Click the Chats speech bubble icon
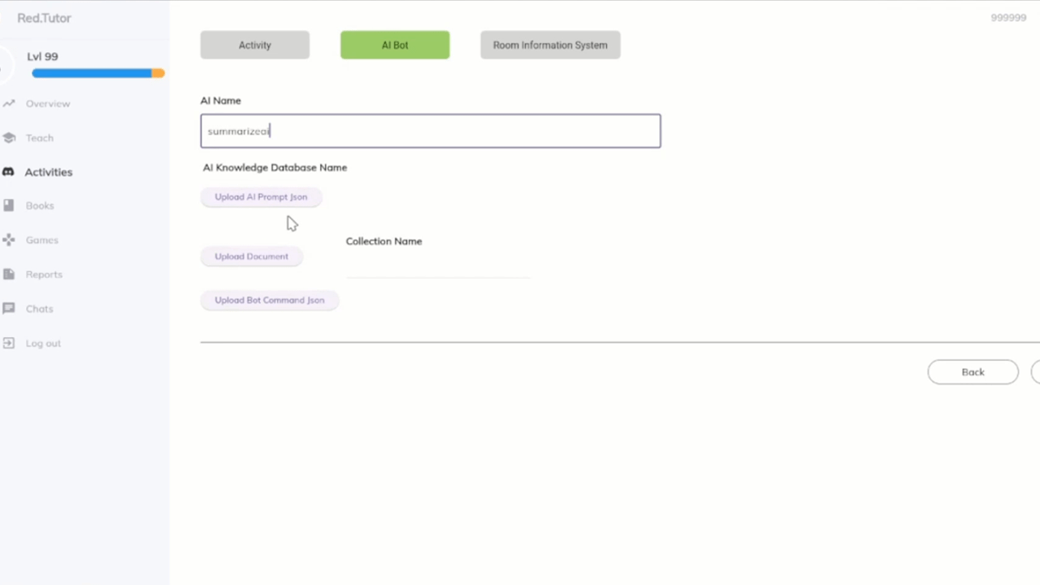This screenshot has width=1040, height=585. [x=8, y=309]
